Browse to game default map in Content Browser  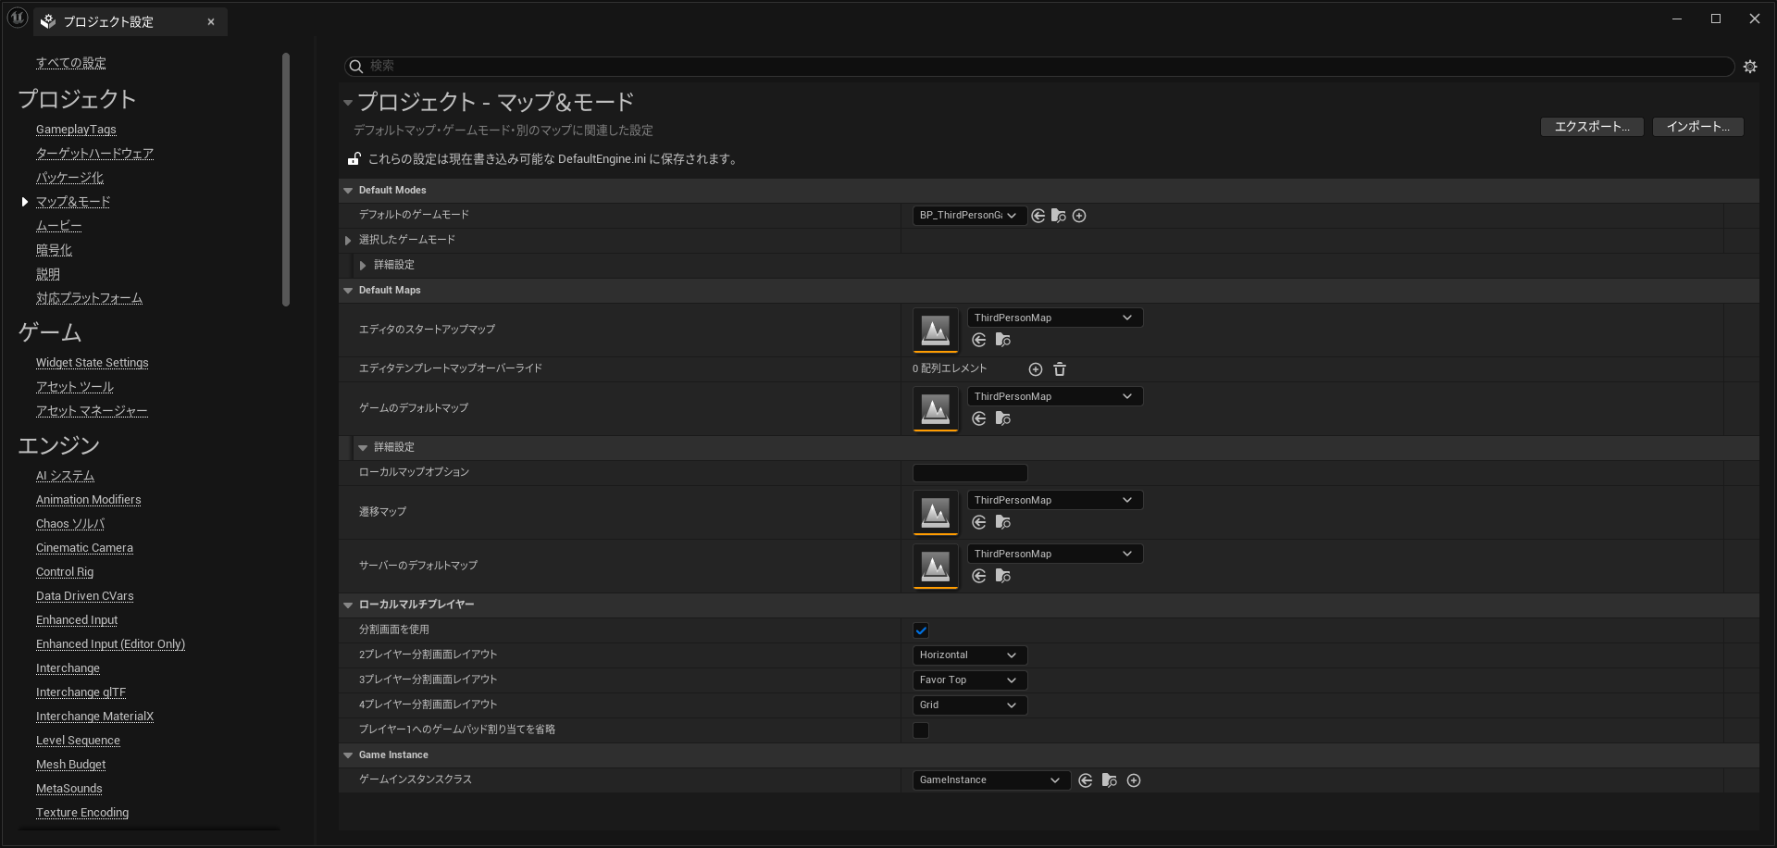point(1002,419)
